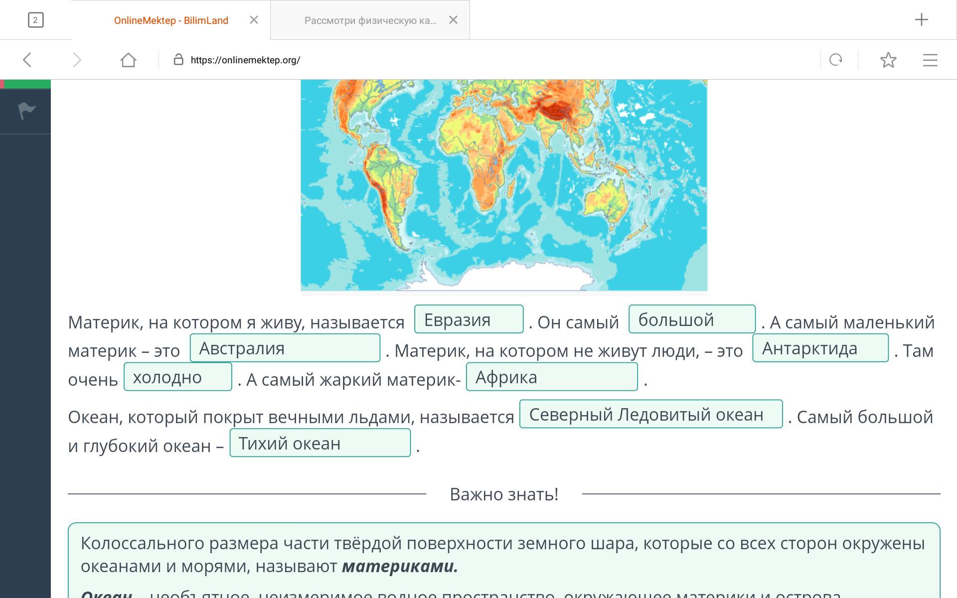Viewport: 957px width, 598px height.
Task: Open the Австралия answer dropdown
Action: [285, 348]
